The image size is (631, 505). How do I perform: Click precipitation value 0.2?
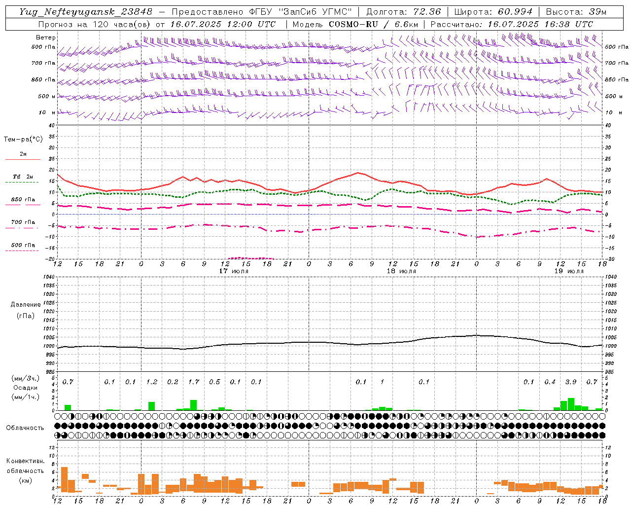[173, 382]
